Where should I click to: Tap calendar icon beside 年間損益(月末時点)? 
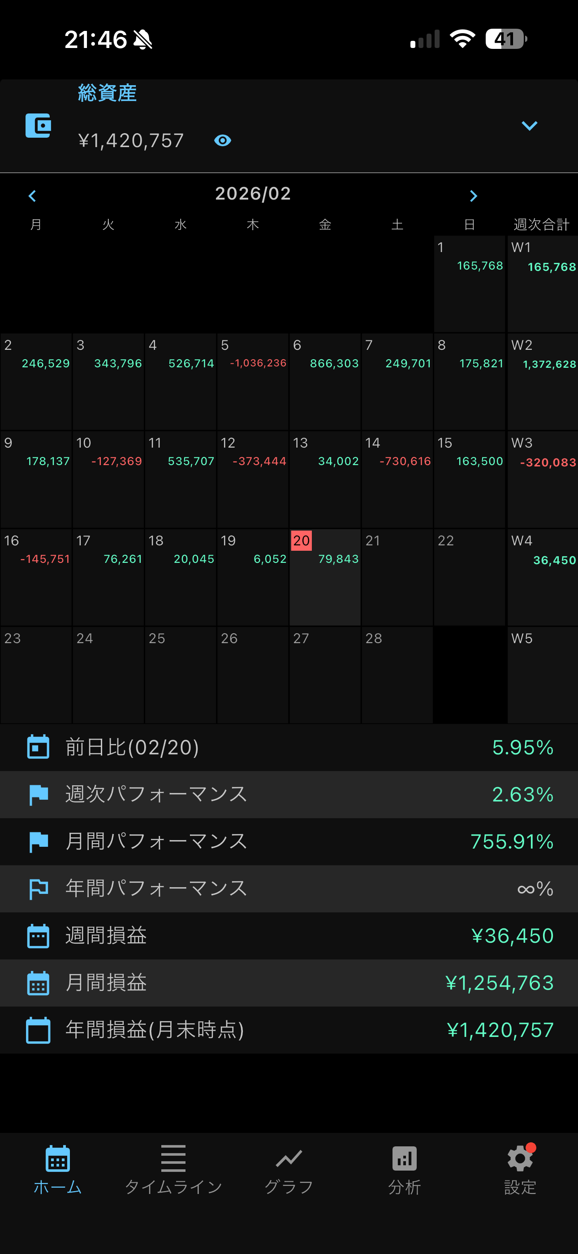38,1030
